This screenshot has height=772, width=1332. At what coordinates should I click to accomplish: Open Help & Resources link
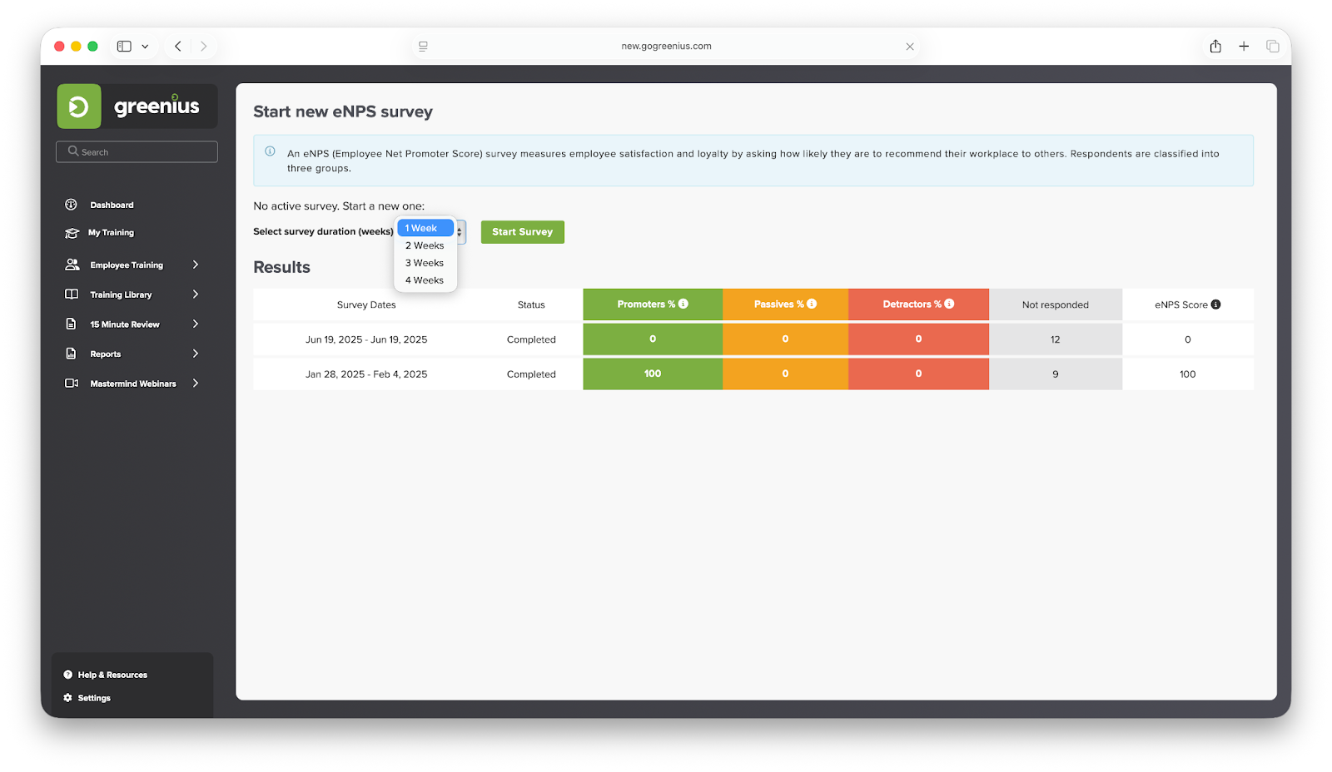[112, 675]
